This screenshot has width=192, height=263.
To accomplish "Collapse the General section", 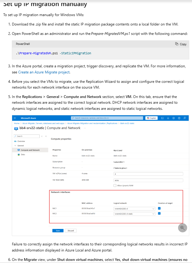I will (x=15, y=146).
